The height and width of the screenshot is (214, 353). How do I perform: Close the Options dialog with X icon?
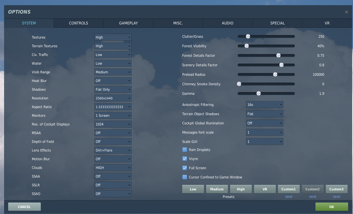(346, 12)
